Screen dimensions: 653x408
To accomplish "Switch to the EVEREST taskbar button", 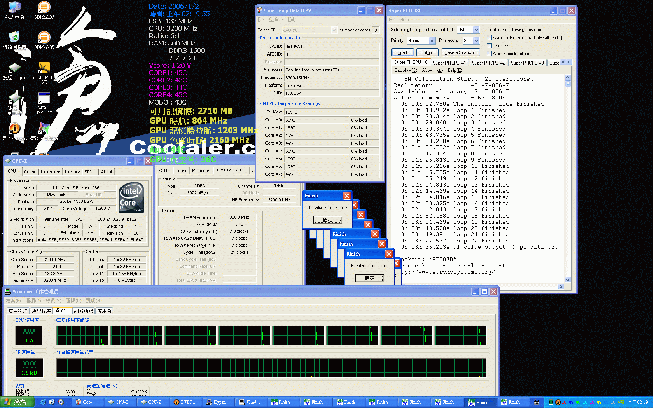I will pyautogui.click(x=187, y=402).
